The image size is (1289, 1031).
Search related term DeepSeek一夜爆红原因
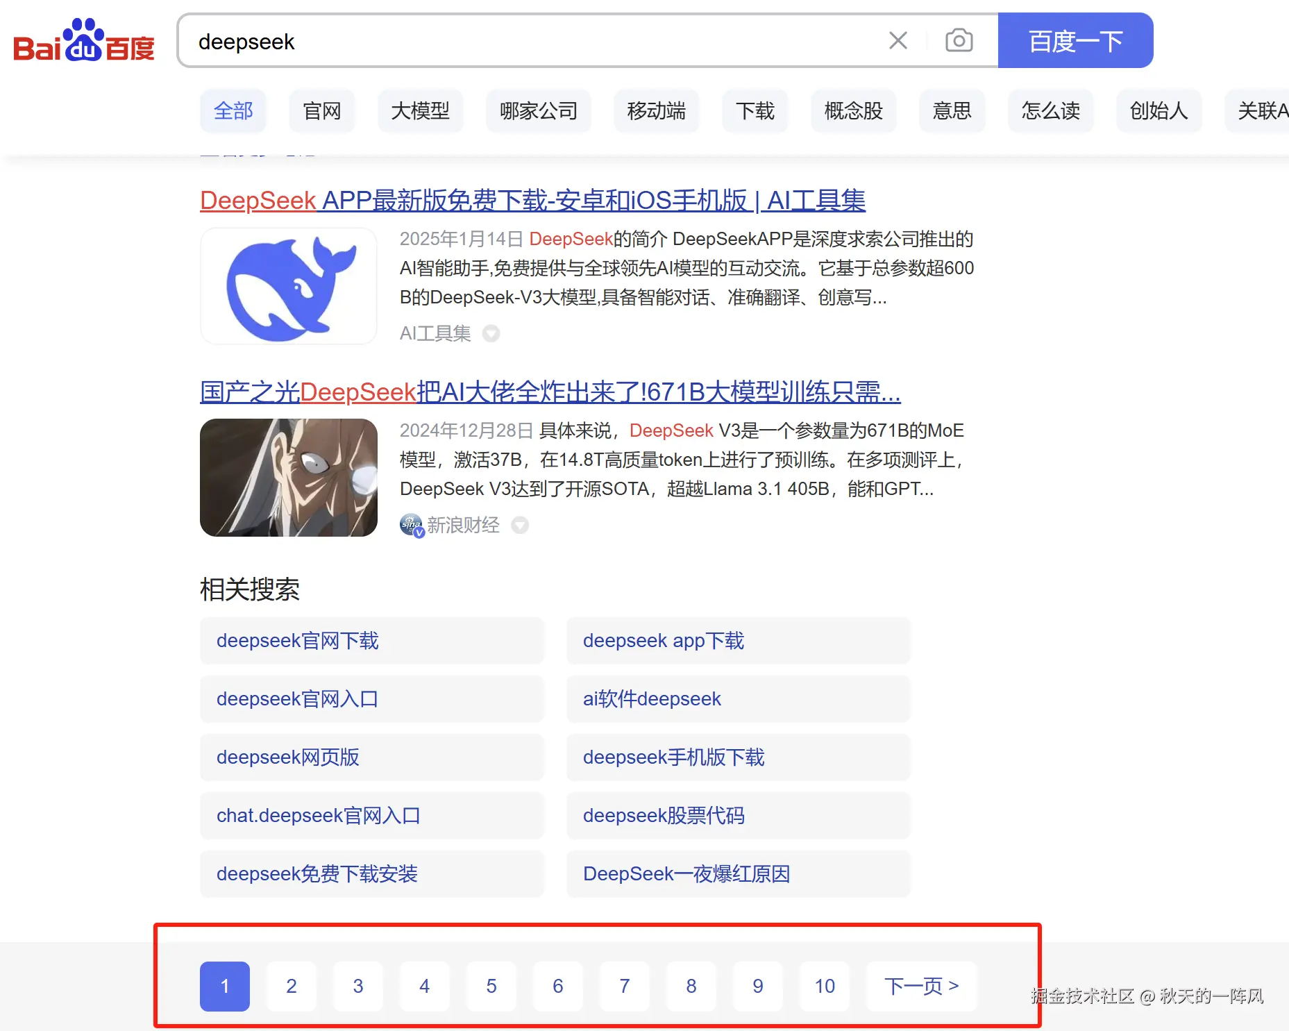pos(739,873)
